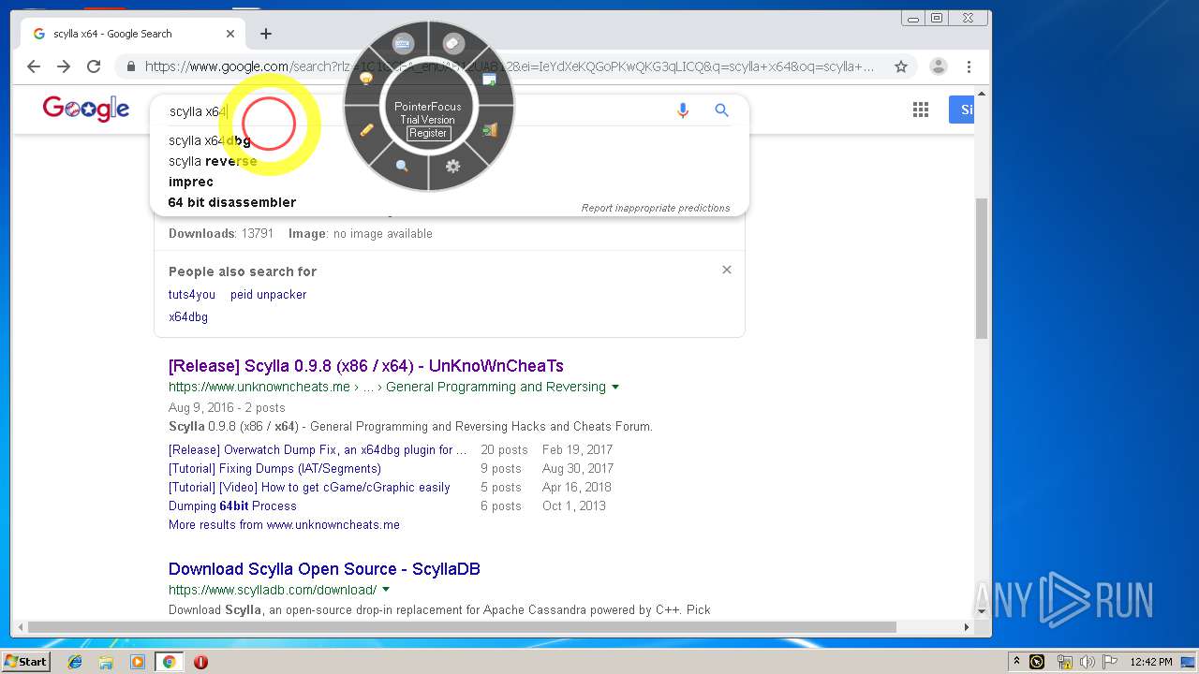Select PointerFocus on-screen pencil annotation tool
This screenshot has height=674, width=1199.
coord(366,130)
